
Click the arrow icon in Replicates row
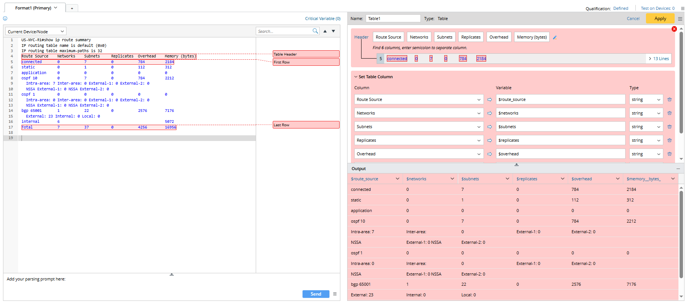(x=490, y=140)
